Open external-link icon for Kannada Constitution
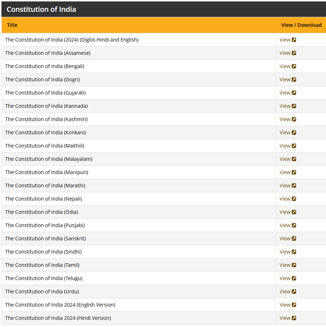The image size is (326, 327). [294, 106]
